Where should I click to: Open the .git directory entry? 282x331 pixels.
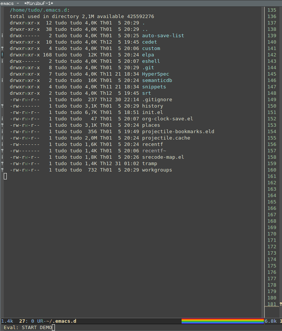148,68
